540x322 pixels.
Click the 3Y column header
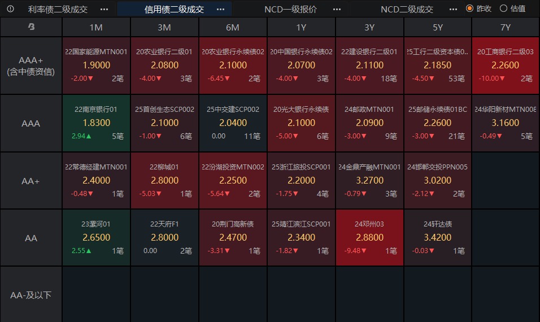(x=369, y=27)
